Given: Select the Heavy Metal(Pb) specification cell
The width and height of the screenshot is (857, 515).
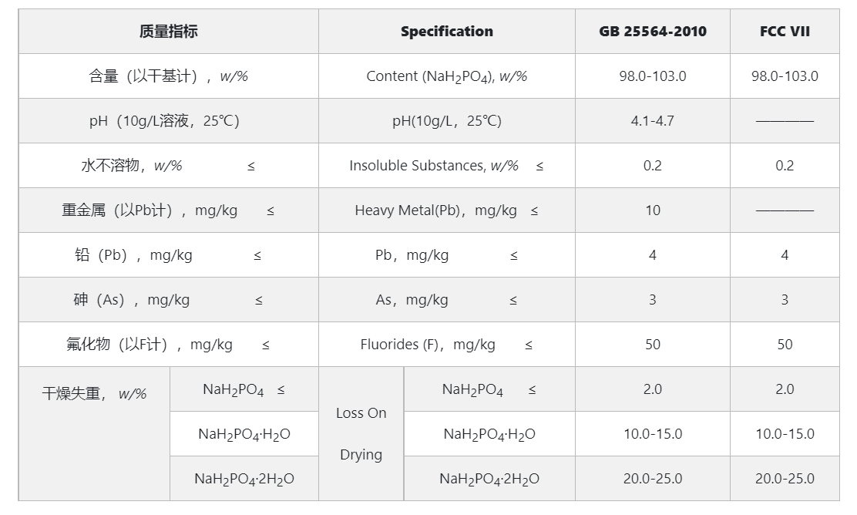Looking at the screenshot, I should pyautogui.click(x=446, y=210).
